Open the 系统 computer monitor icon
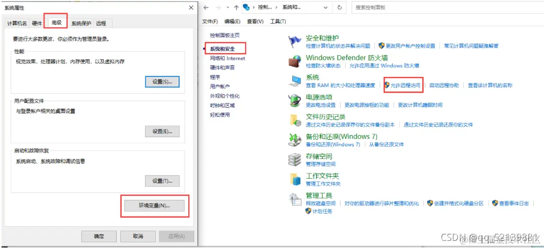This screenshot has width=544, height=248. click(295, 81)
